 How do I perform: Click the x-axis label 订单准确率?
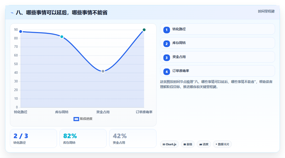[144, 112]
